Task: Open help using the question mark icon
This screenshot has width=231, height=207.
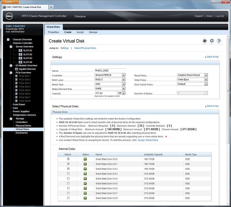Action: (x=219, y=41)
